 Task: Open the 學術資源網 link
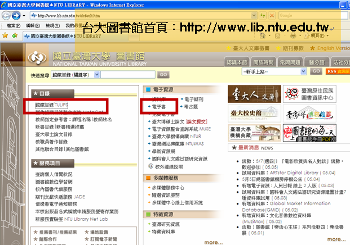coord(163,152)
